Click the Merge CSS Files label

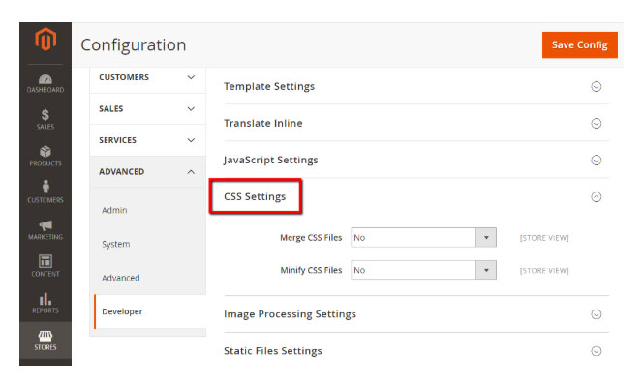(311, 238)
